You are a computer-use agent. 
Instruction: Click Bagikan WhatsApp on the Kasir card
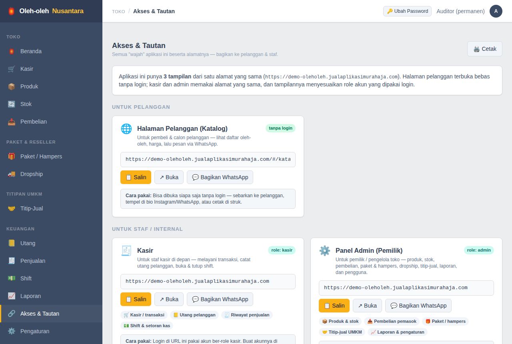(x=220, y=299)
